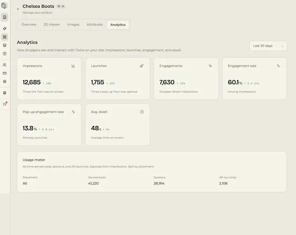Click the 22% increase indicator on Launches

pos(110,83)
